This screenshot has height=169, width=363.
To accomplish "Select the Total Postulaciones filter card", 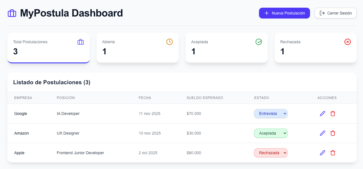I will tap(48, 48).
